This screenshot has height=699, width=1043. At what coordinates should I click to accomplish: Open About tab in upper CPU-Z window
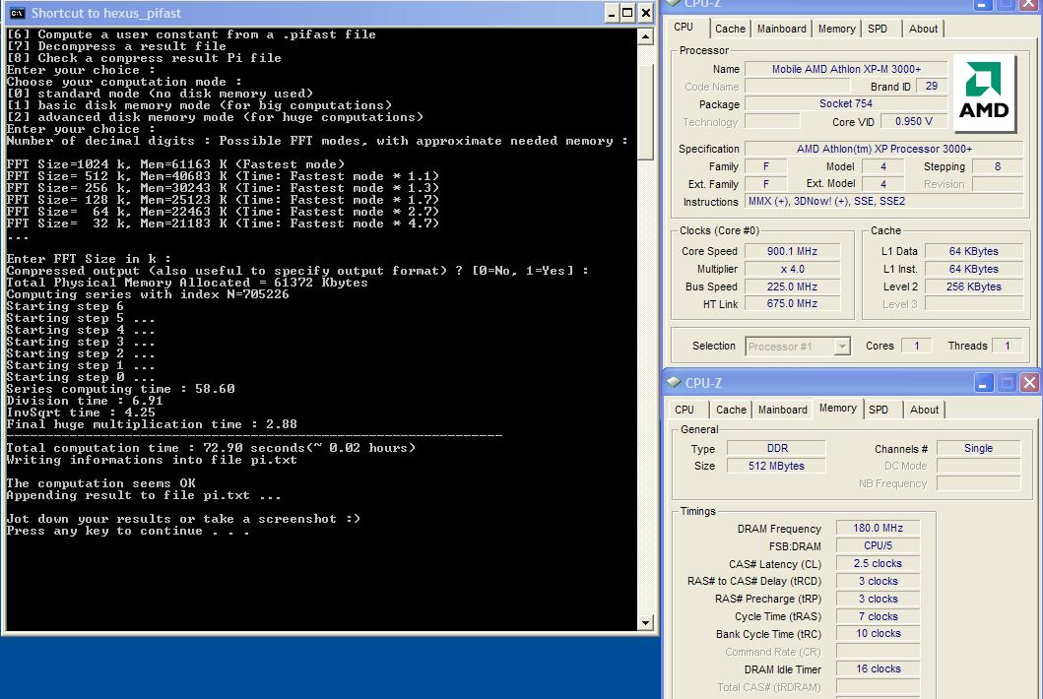click(x=923, y=30)
